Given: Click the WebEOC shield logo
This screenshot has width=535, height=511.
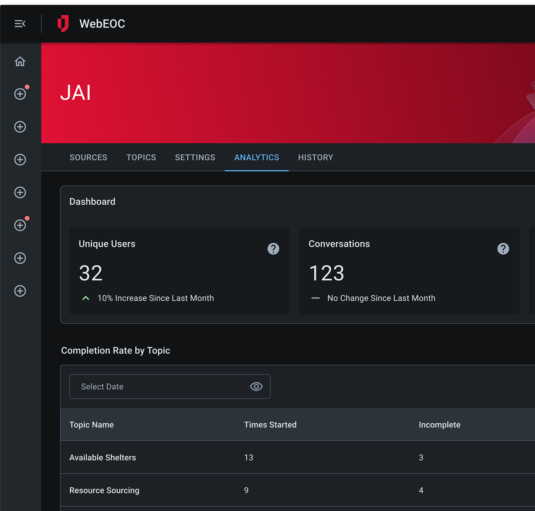Looking at the screenshot, I should point(63,24).
